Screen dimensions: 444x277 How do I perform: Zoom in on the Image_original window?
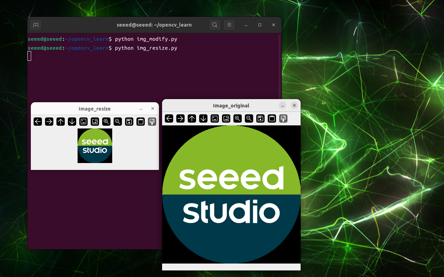[238, 119]
